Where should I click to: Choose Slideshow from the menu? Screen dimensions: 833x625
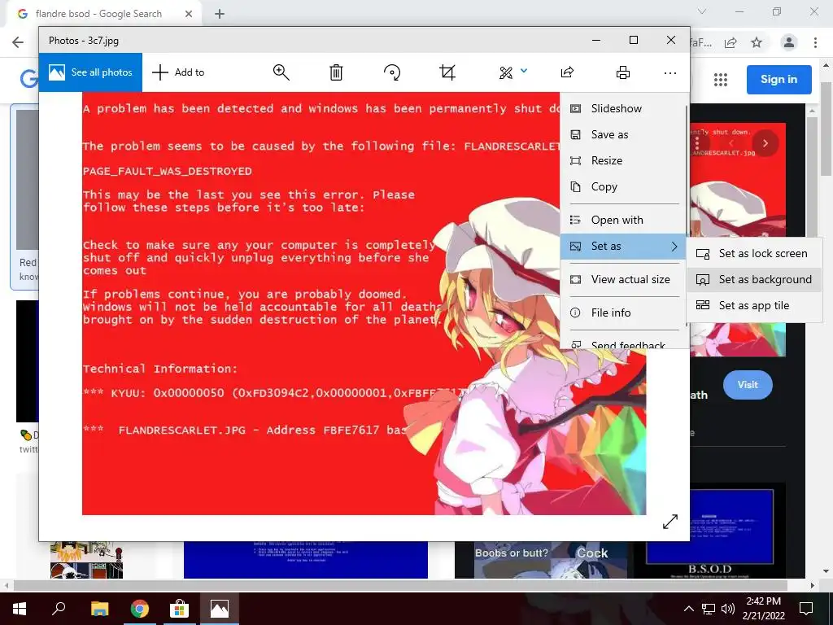pos(622,108)
